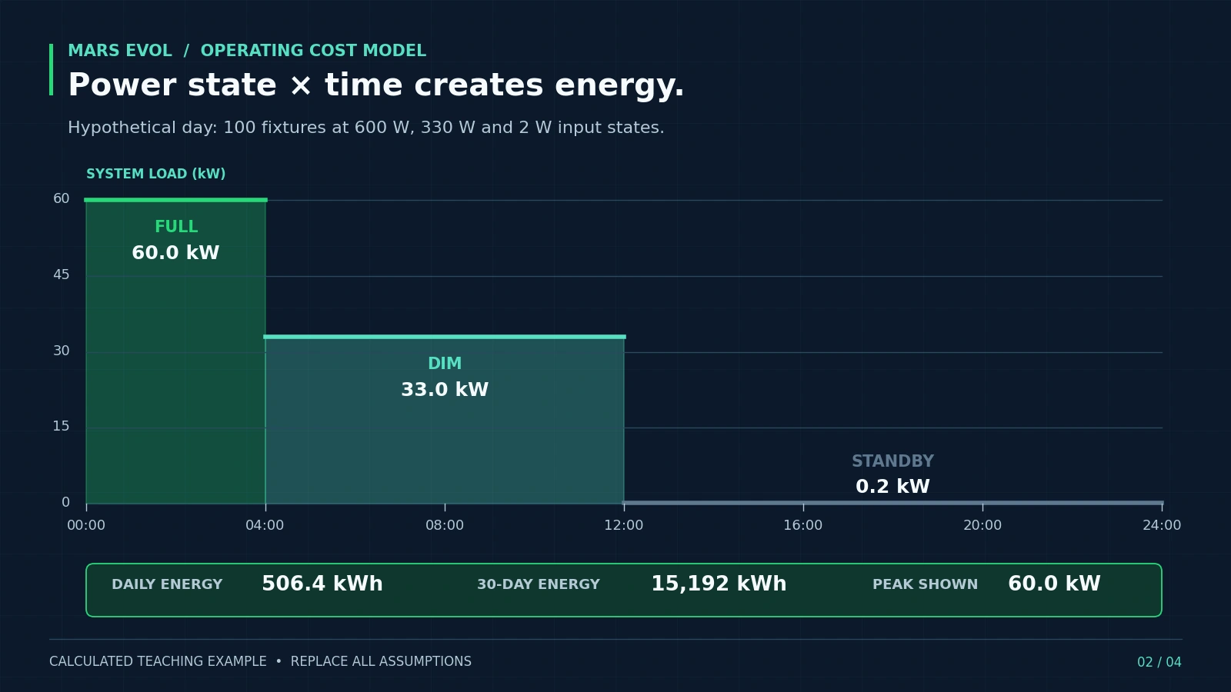Select the PEAK SHOWN label
This screenshot has height=692, width=1231.
tap(925, 584)
